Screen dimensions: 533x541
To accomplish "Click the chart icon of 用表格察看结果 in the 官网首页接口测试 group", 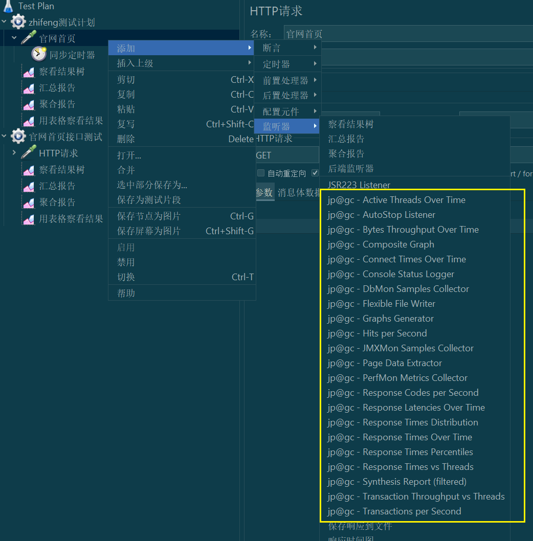I will coord(29,219).
